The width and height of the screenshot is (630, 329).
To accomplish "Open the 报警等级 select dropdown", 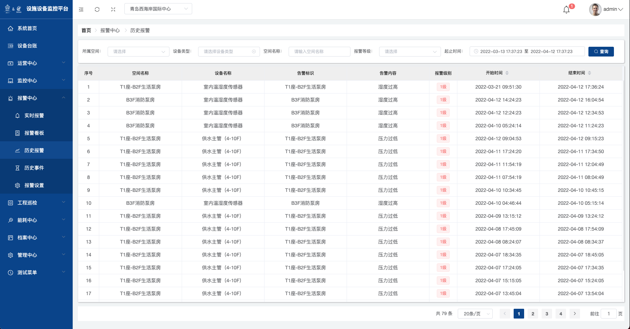I will [x=410, y=52].
